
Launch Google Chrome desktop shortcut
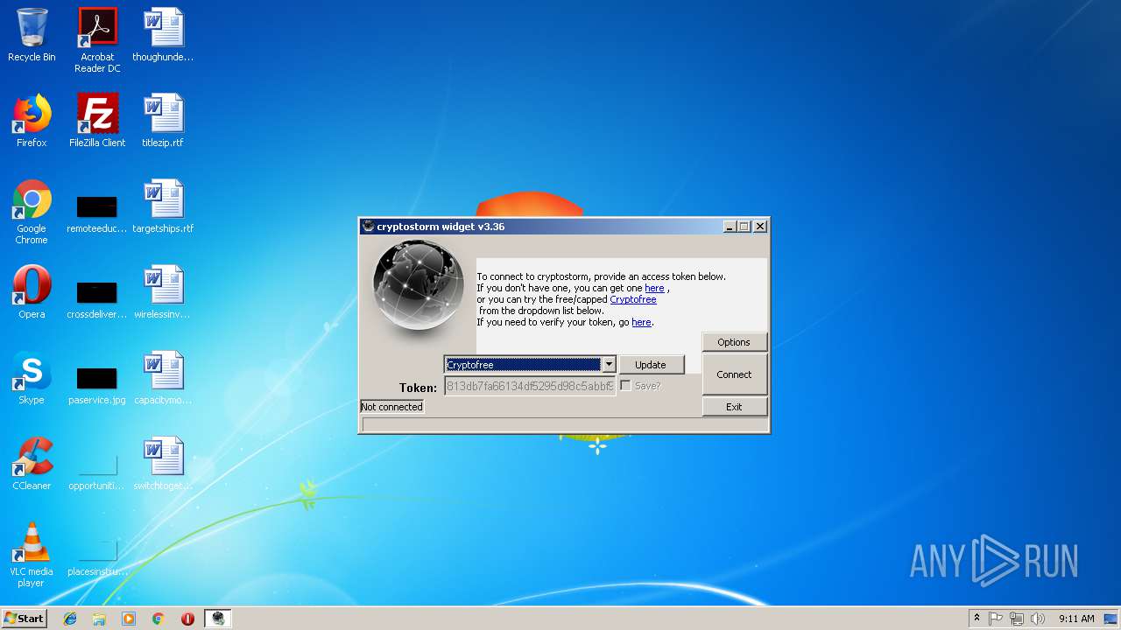point(32,212)
